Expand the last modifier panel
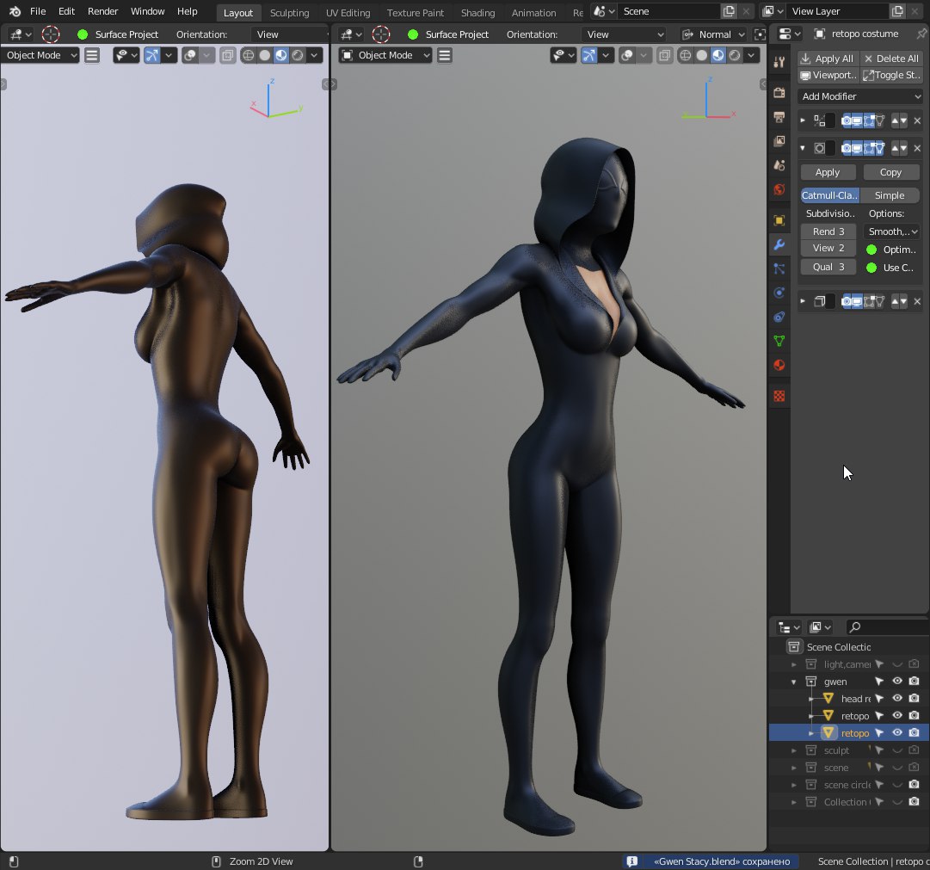The height and width of the screenshot is (870, 930). [803, 301]
